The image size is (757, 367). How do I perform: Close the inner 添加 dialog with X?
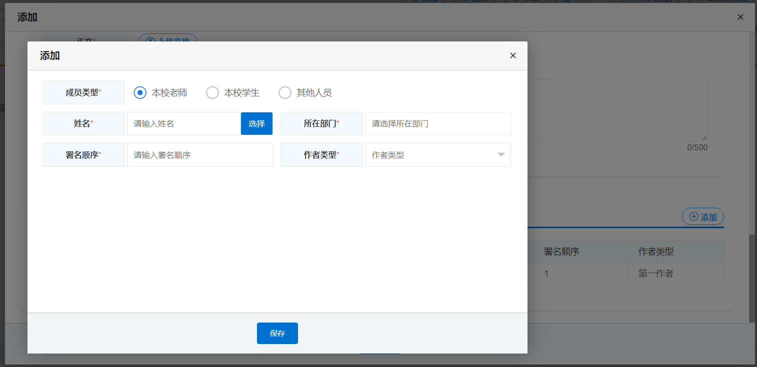coord(512,56)
